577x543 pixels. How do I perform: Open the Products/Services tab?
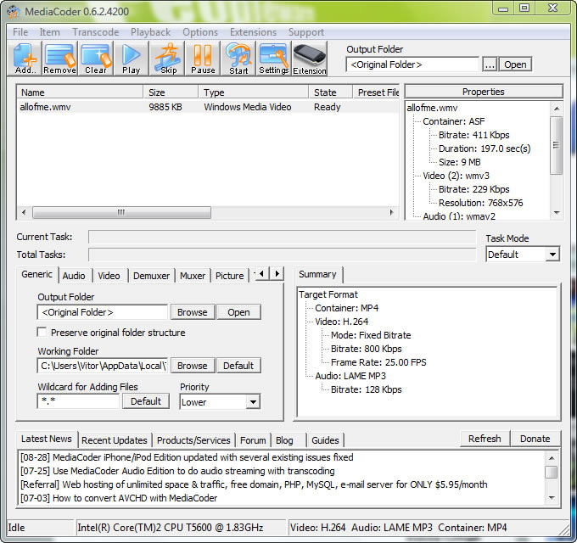coord(193,440)
